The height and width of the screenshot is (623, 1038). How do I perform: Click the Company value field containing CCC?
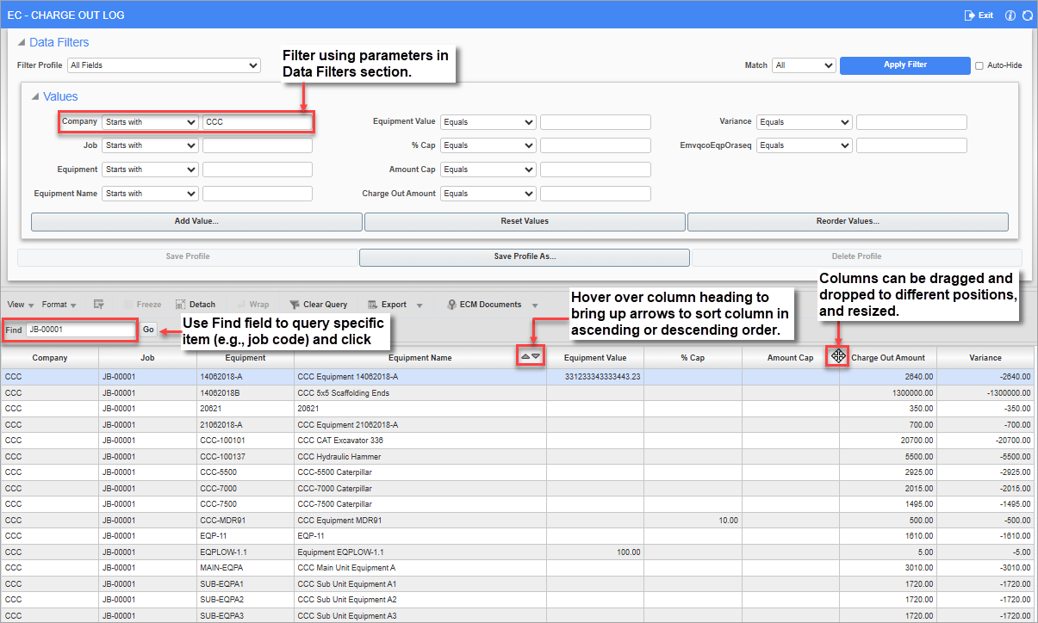tap(258, 122)
